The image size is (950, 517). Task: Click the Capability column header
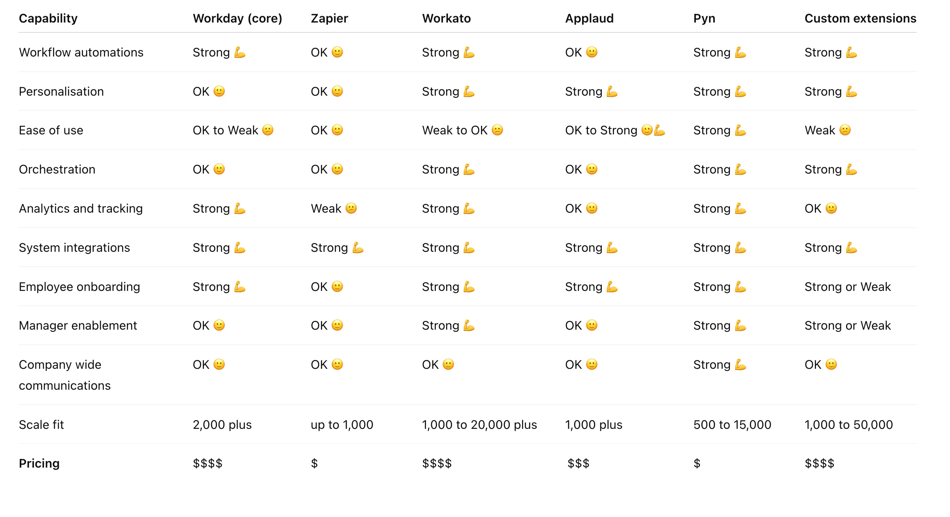coord(48,18)
